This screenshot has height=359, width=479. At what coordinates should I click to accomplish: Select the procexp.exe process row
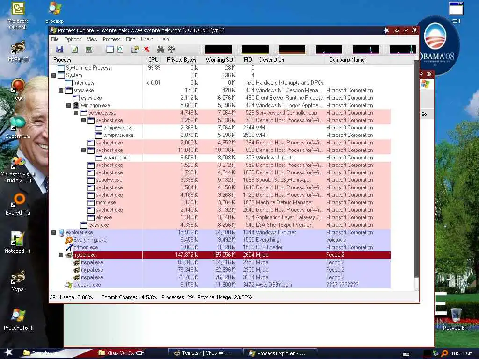coord(220,285)
